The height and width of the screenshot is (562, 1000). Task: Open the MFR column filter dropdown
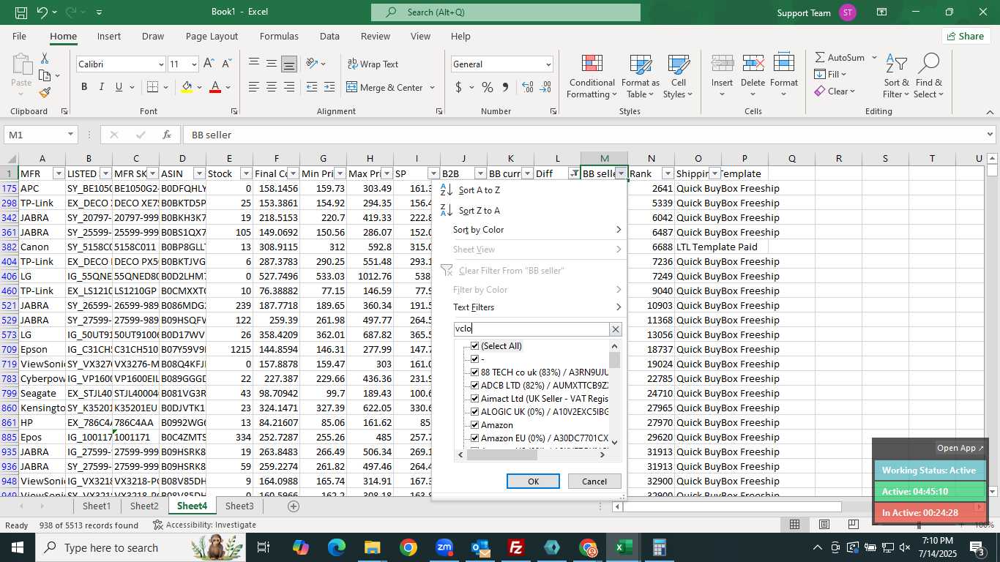click(x=59, y=173)
